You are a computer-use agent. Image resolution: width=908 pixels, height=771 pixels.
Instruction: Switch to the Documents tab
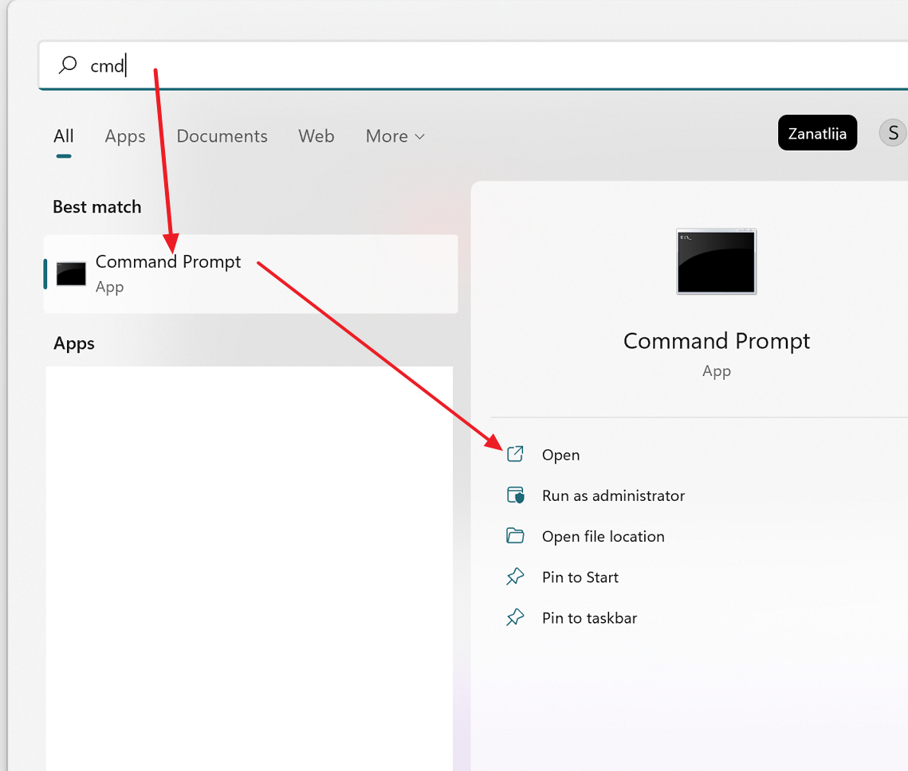pyautogui.click(x=222, y=136)
